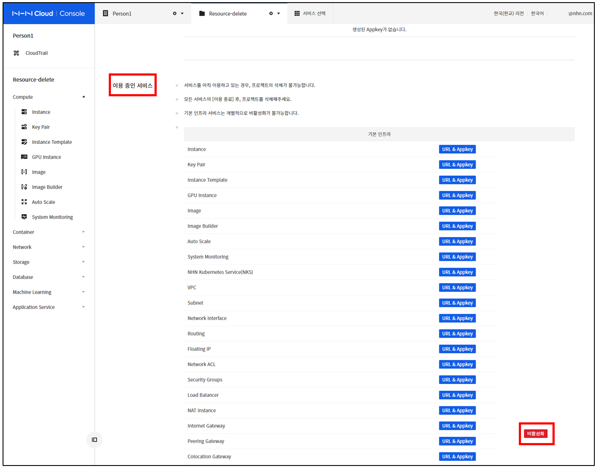
Task: Click the Instance server icon in sidebar
Action: [x=24, y=112]
